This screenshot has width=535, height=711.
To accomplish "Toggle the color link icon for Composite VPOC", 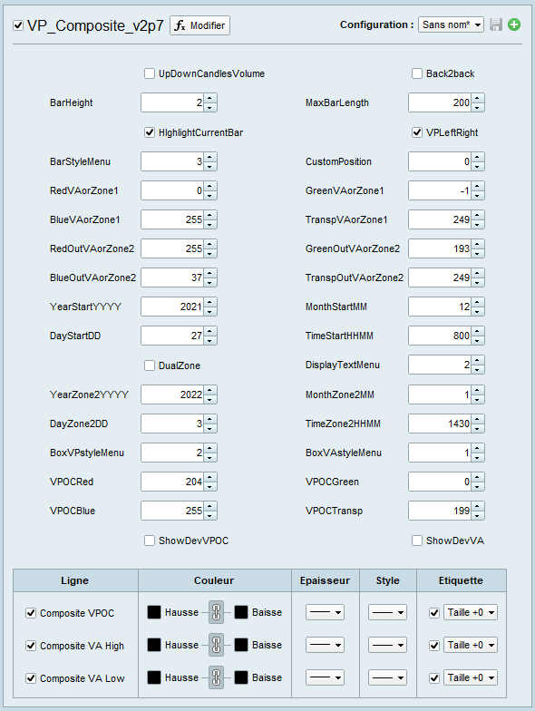I will [x=216, y=612].
